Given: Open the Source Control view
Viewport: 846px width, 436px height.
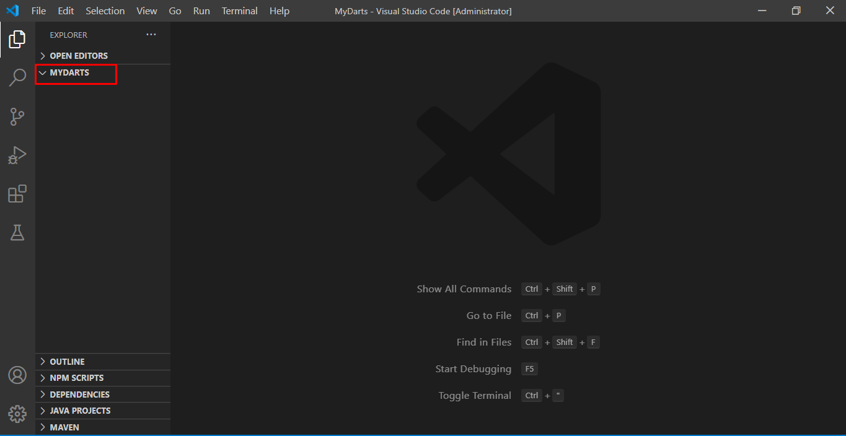Looking at the screenshot, I should (x=17, y=116).
